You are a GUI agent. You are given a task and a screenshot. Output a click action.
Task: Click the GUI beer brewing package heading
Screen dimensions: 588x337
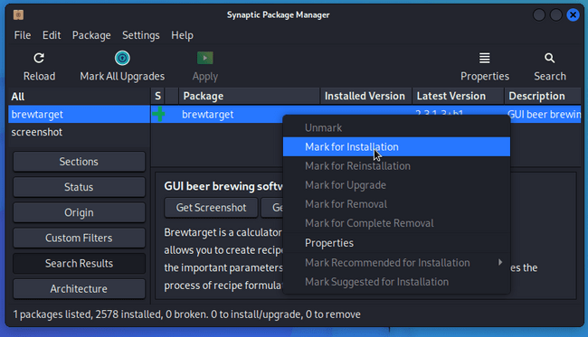tap(223, 186)
